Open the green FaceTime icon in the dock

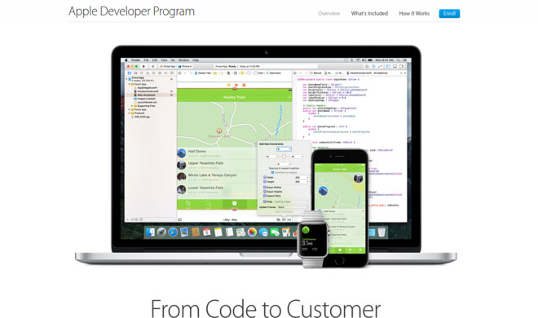pos(275,232)
